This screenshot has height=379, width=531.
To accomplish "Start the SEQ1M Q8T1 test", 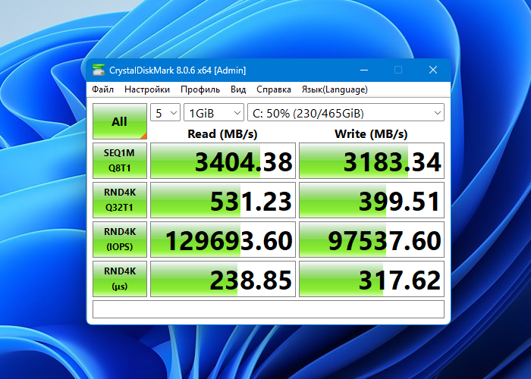I will (x=120, y=161).
